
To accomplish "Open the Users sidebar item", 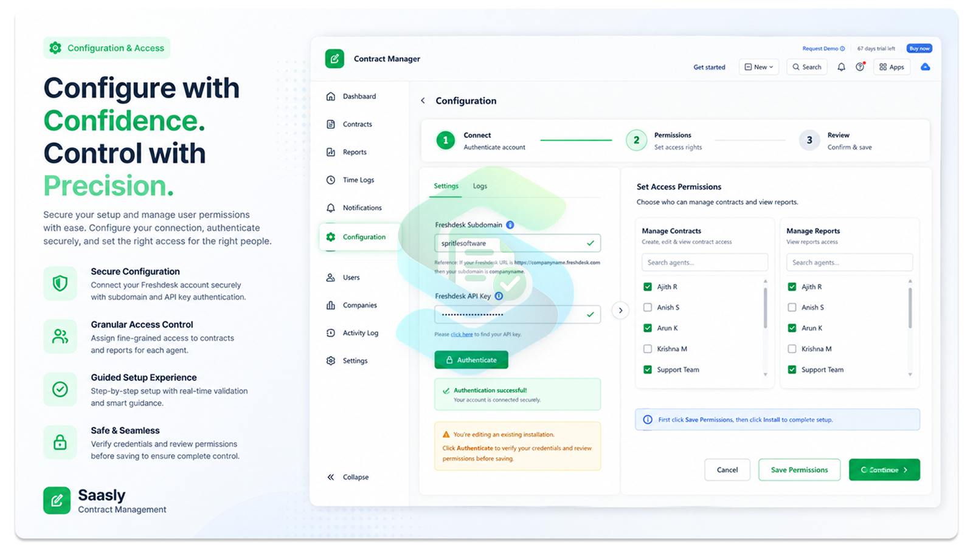I will coord(344,277).
